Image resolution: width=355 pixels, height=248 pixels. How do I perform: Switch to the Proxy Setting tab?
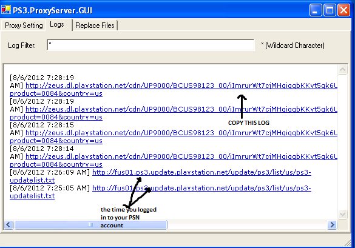23,25
